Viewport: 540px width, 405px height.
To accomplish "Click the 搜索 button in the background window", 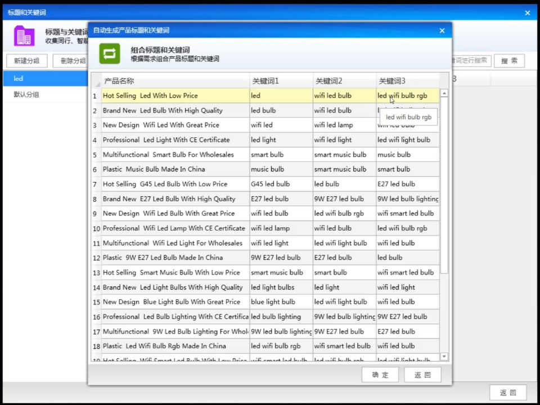I will pos(510,61).
